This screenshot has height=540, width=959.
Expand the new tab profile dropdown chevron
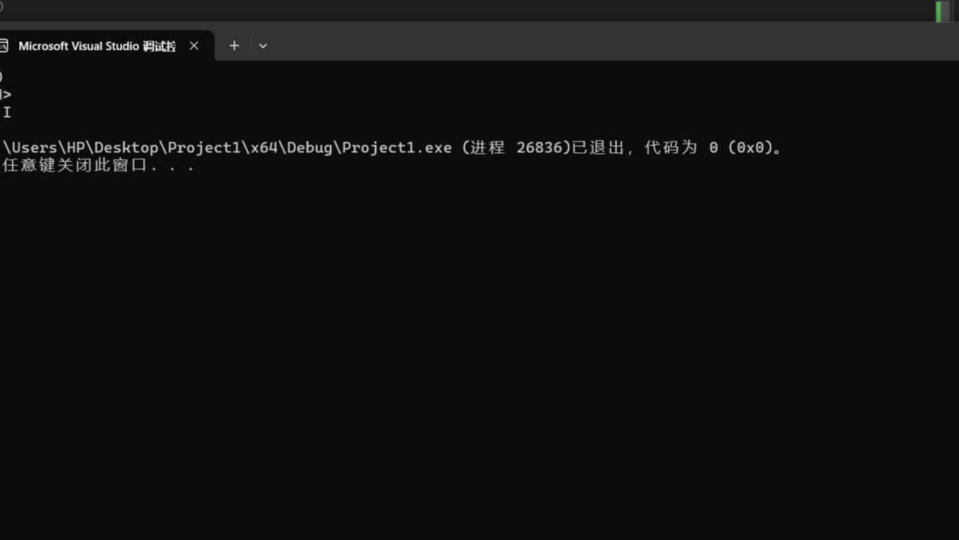point(263,46)
